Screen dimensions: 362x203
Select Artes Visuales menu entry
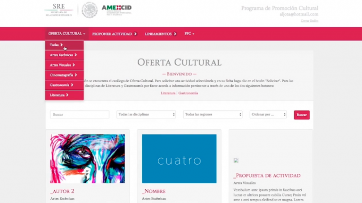pos(62,65)
